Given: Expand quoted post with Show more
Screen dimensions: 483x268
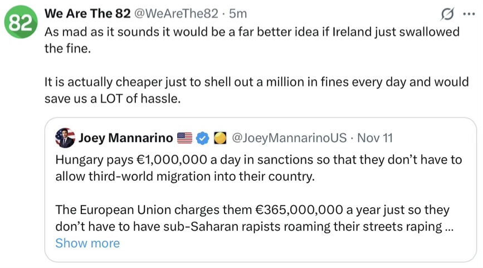Looking at the screenshot, I should tap(87, 243).
